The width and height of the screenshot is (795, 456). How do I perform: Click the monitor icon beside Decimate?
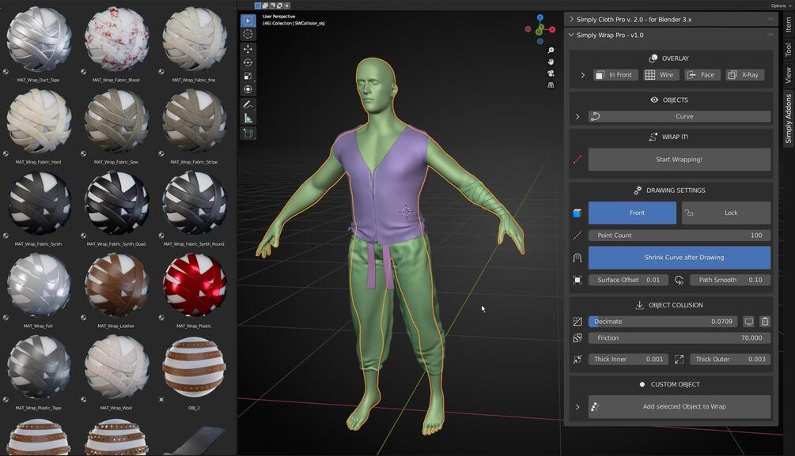pyautogui.click(x=749, y=321)
